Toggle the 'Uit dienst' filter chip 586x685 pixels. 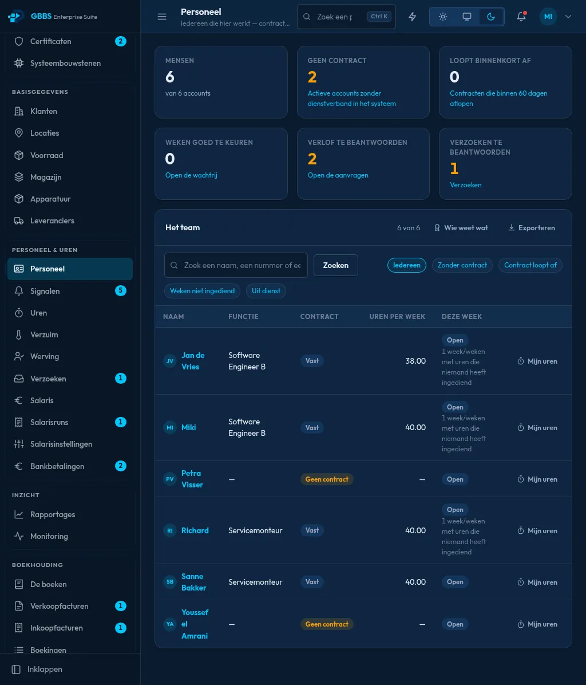pyautogui.click(x=266, y=291)
